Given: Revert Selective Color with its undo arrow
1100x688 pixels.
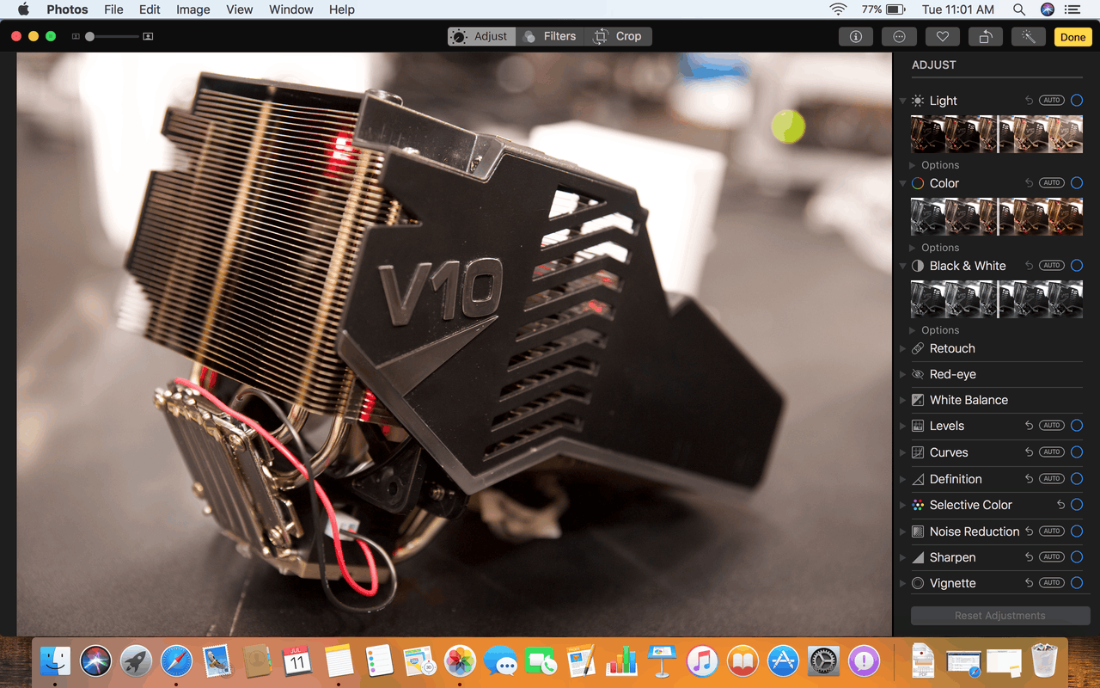Looking at the screenshot, I should click(x=1060, y=505).
